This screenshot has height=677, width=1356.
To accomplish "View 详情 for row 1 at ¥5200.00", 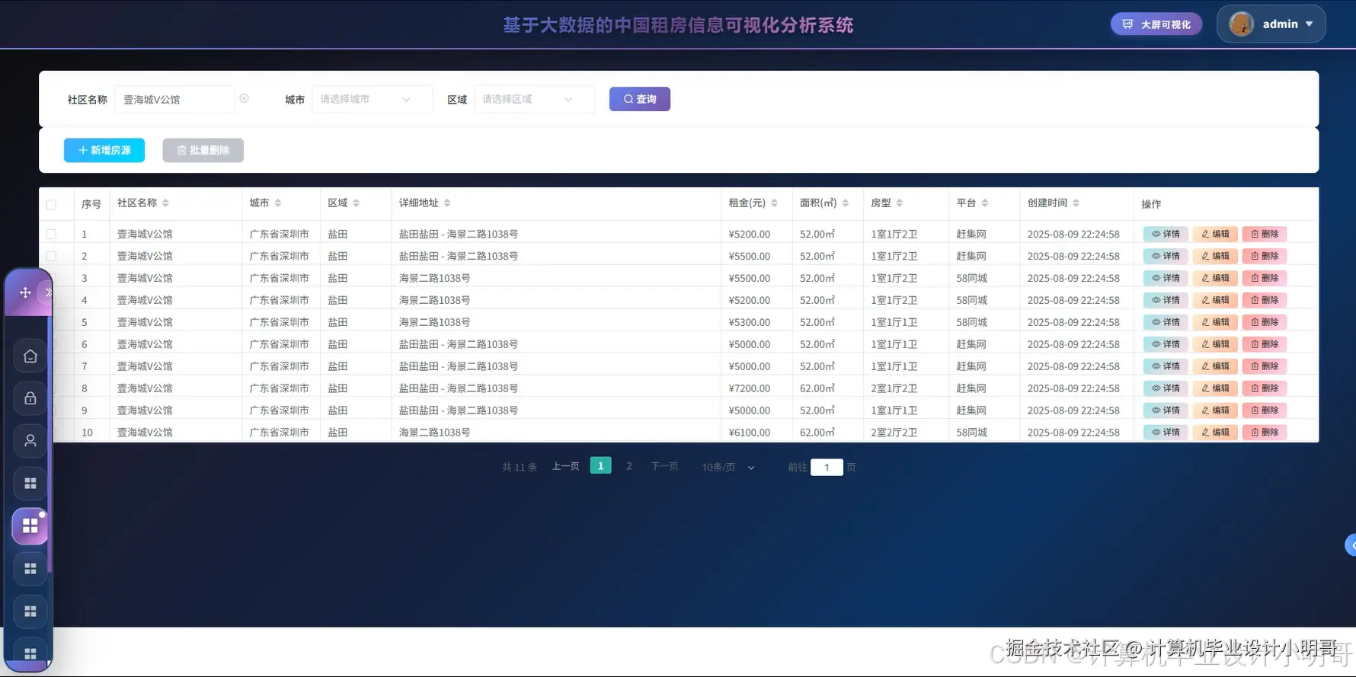I will 1166,234.
